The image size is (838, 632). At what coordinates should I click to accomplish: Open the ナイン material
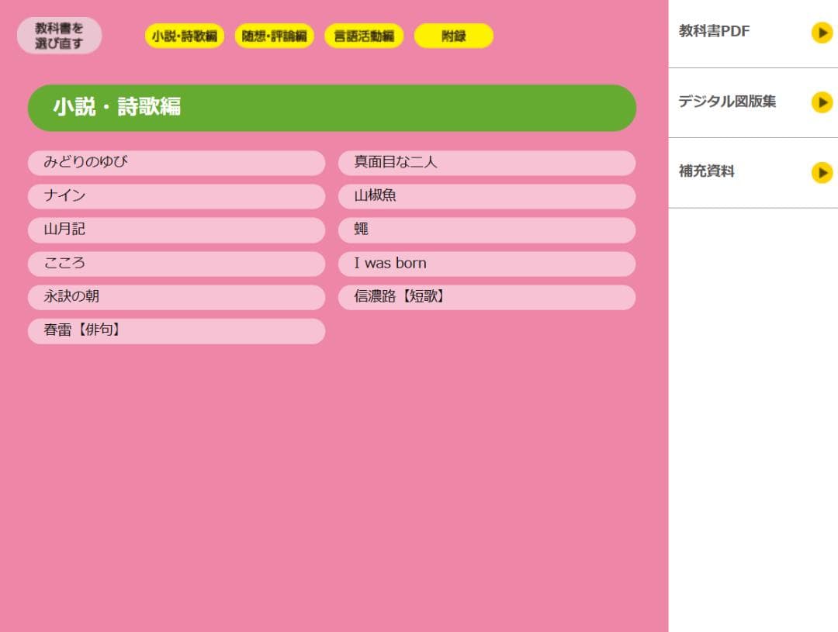[x=176, y=196]
